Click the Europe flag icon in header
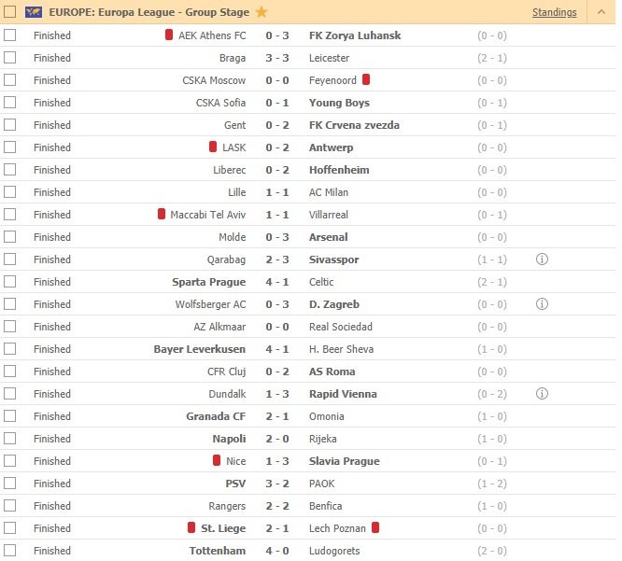Viewport: 622px width, 561px height. [x=34, y=12]
